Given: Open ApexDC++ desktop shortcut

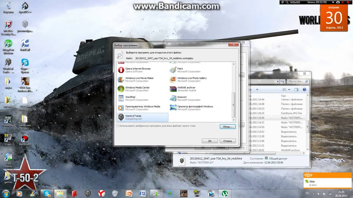Looking at the screenshot, I should (25, 8).
